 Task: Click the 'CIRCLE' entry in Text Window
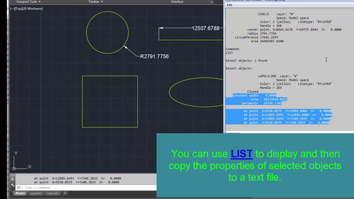coord(263,14)
